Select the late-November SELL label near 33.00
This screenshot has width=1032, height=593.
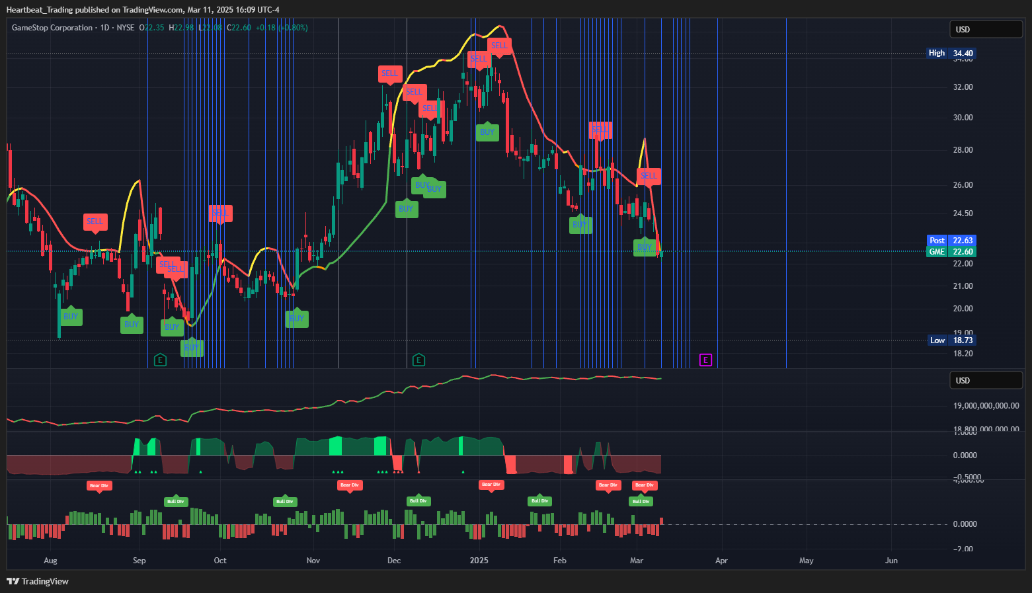(390, 74)
